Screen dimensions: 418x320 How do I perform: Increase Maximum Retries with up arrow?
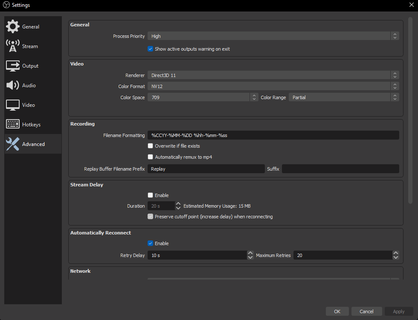(396, 253)
